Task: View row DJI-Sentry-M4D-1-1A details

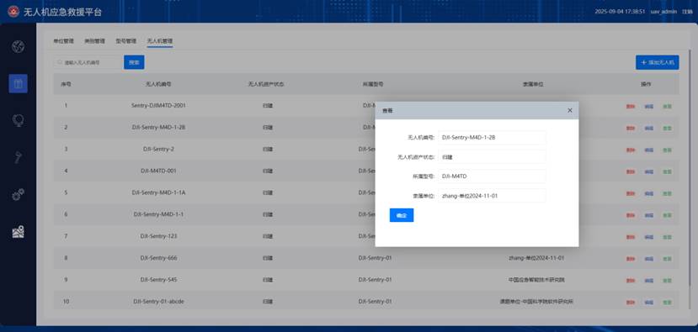Action: pyautogui.click(x=667, y=193)
